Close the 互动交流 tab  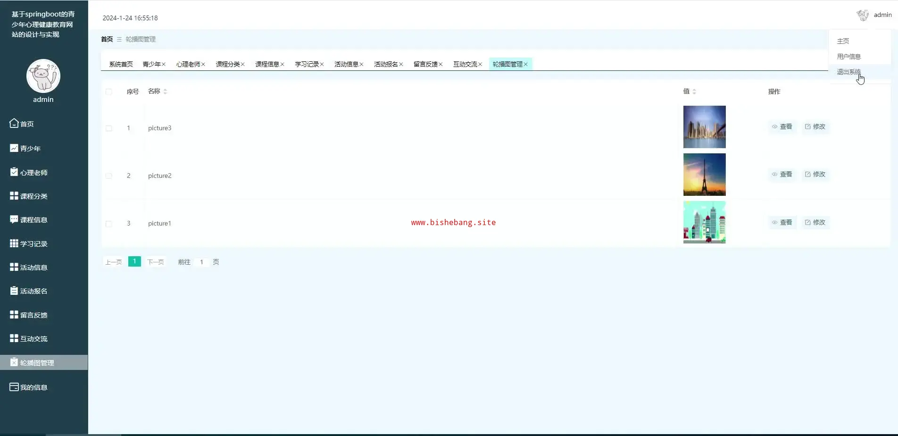(x=481, y=64)
